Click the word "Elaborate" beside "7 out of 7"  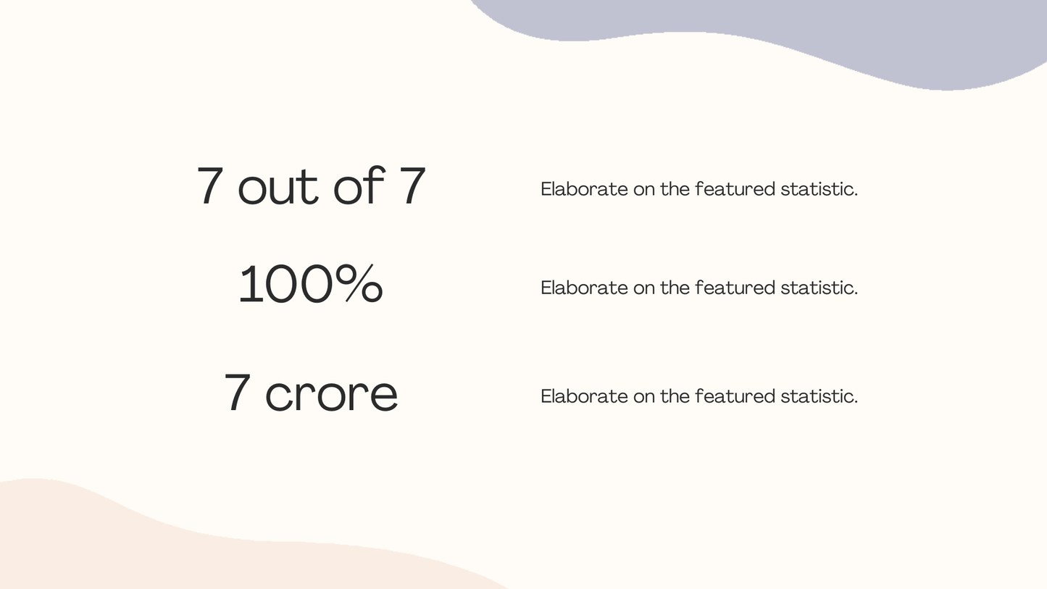tap(584, 189)
